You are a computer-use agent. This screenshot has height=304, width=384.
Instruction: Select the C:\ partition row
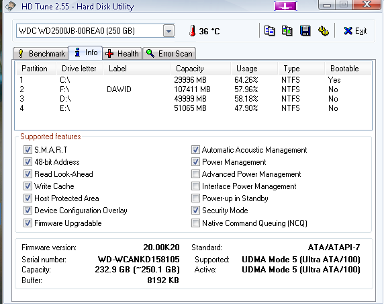pyautogui.click(x=193, y=80)
